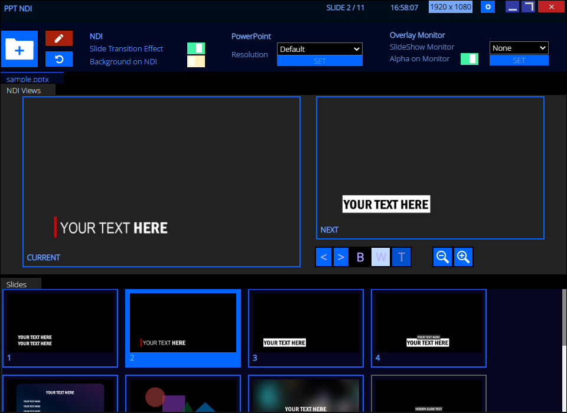The width and height of the screenshot is (567, 413).
Task: Click the SLIDE 2 / 11 counter
Action: [x=345, y=8]
